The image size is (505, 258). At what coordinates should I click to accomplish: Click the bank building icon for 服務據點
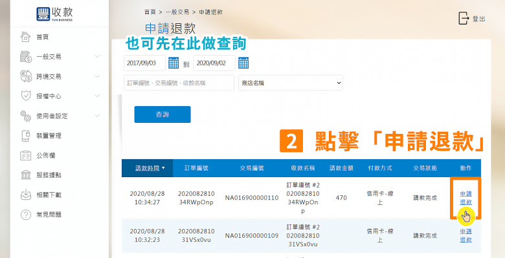[x=25, y=175]
